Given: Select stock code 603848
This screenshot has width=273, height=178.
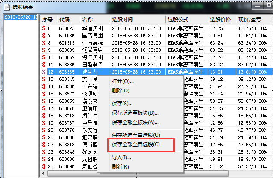Looking at the screenshot, I should coord(67,152).
